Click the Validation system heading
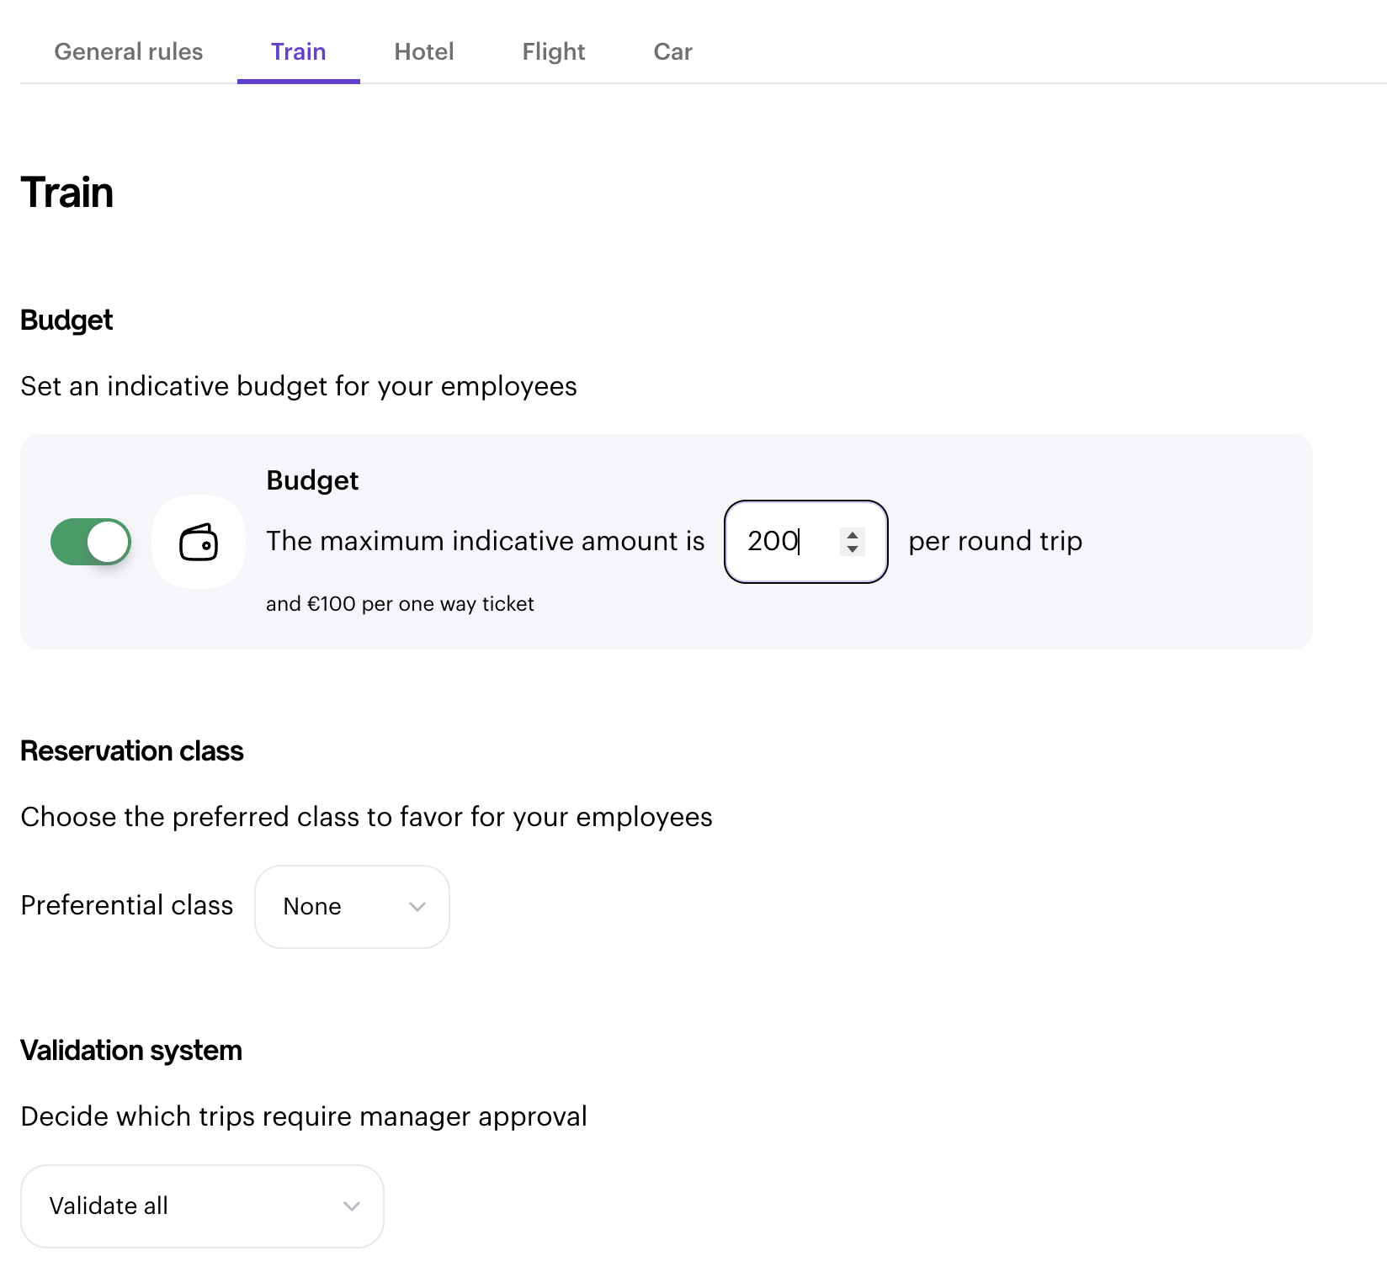The image size is (1387, 1272). pos(131,1051)
